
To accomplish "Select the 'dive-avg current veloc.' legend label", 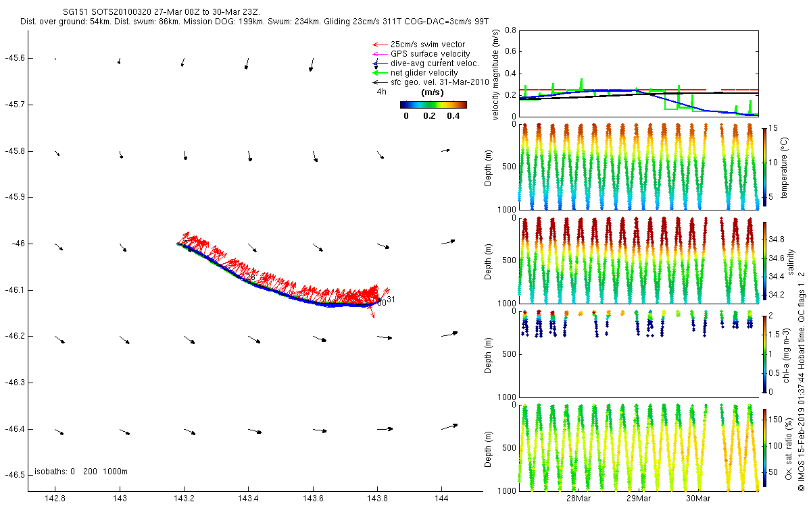I will coord(435,63).
